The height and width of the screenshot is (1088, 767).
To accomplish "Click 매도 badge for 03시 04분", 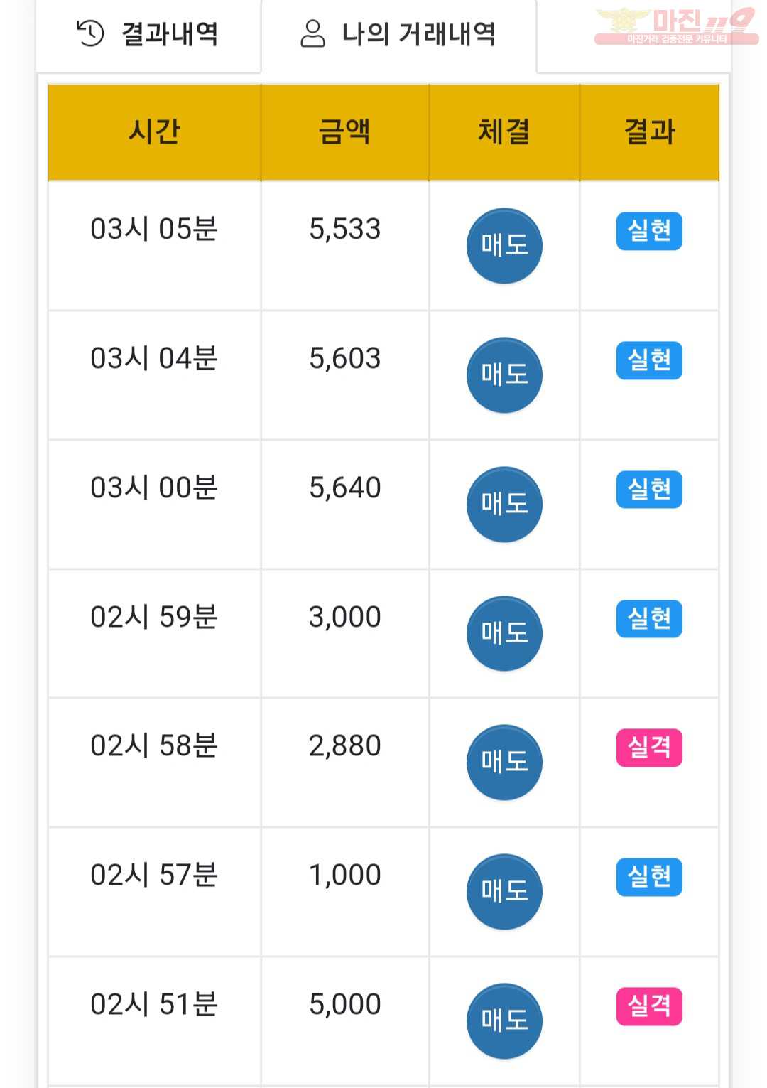I will [x=504, y=375].
